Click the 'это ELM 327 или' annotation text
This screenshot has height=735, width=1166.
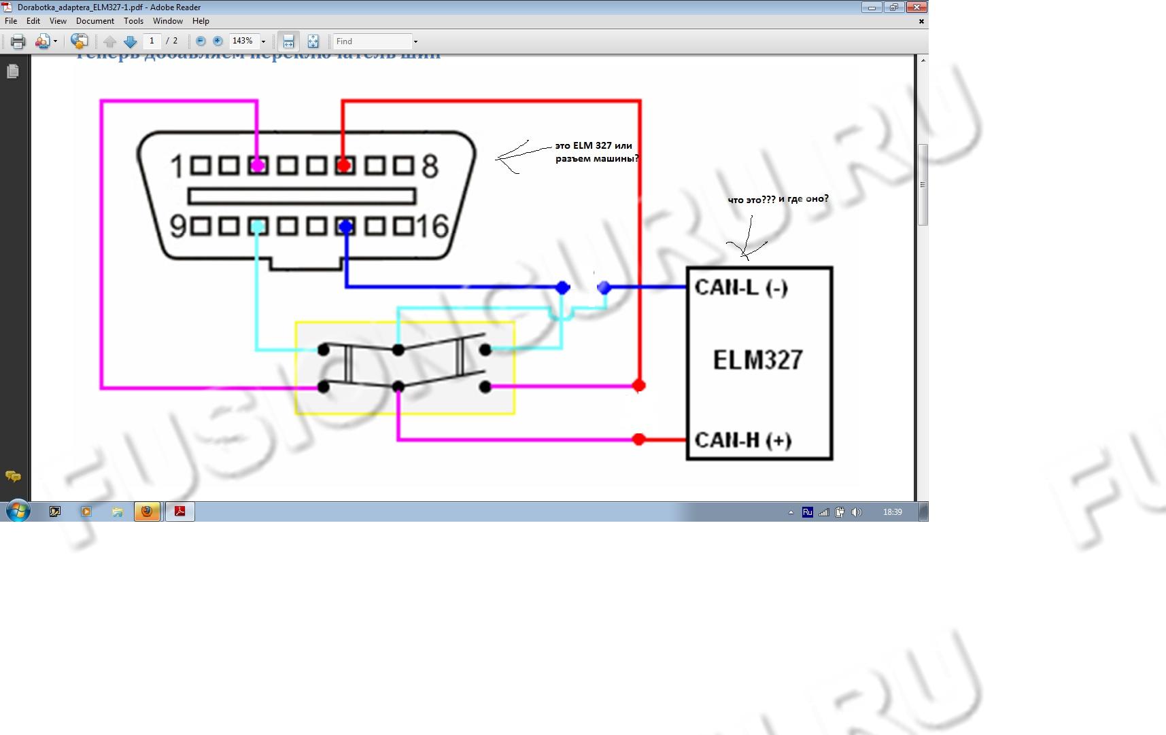pyautogui.click(x=594, y=145)
